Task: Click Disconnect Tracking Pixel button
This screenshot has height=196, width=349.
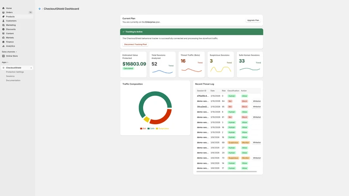Action: tap(135, 44)
